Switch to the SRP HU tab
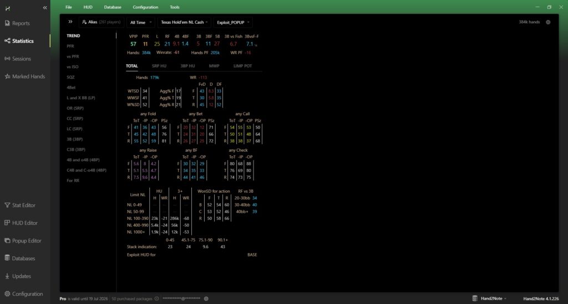The width and height of the screenshot is (568, 304). coord(159,66)
